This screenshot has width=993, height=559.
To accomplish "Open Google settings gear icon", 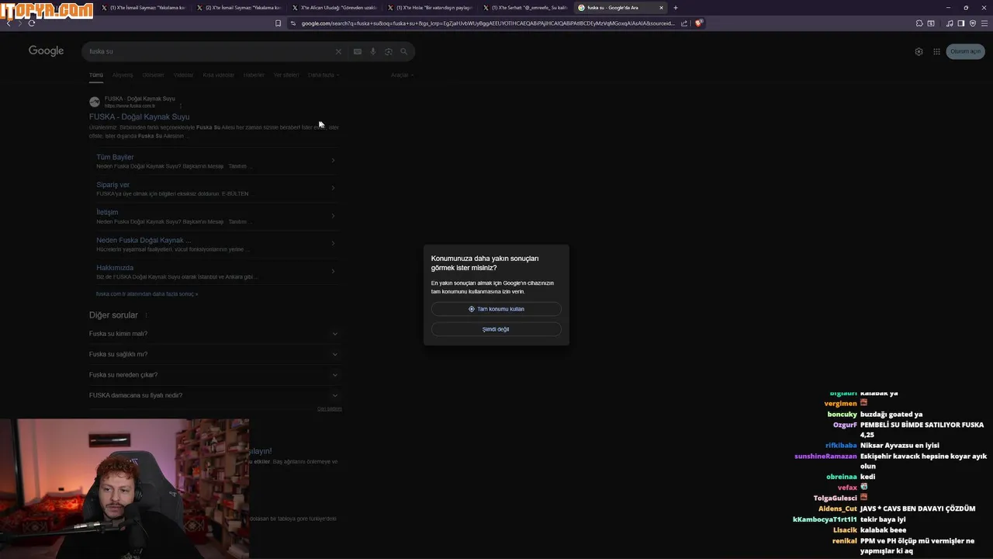I will (919, 52).
